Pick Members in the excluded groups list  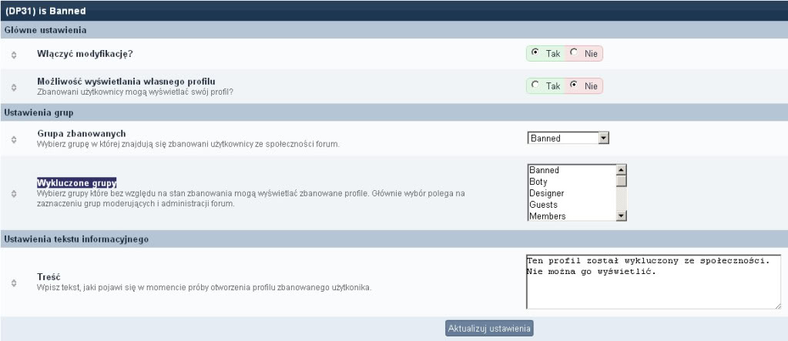pos(571,216)
